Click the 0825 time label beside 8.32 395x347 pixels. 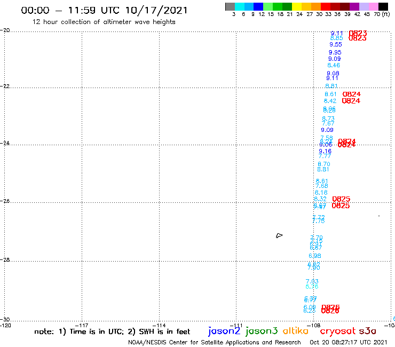tap(341, 199)
